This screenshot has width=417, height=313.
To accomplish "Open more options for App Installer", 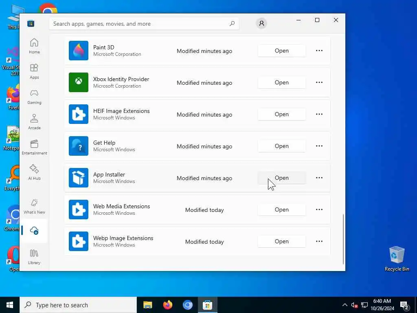I will (319, 178).
